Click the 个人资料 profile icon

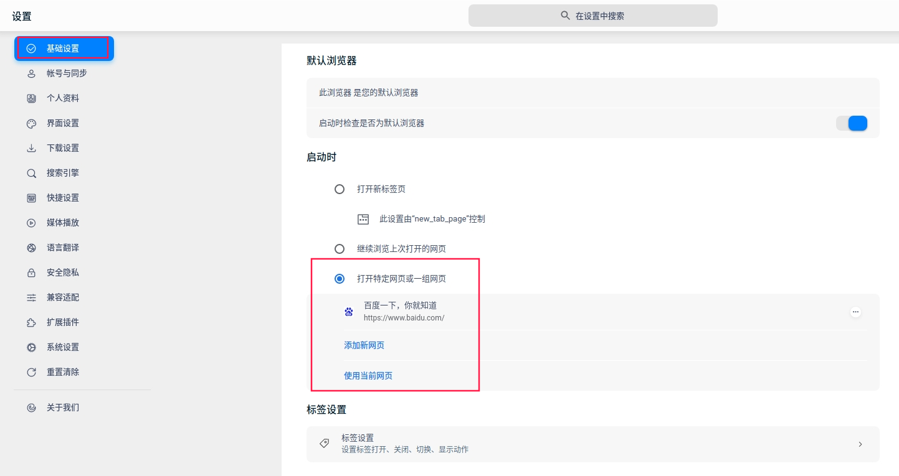pos(31,98)
